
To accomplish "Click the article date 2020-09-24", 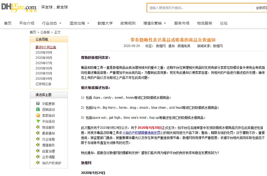I will (x=132, y=46).
